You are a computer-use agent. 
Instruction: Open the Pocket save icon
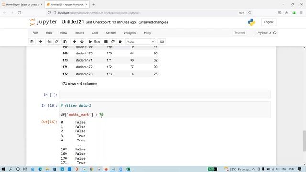(x=280, y=13)
